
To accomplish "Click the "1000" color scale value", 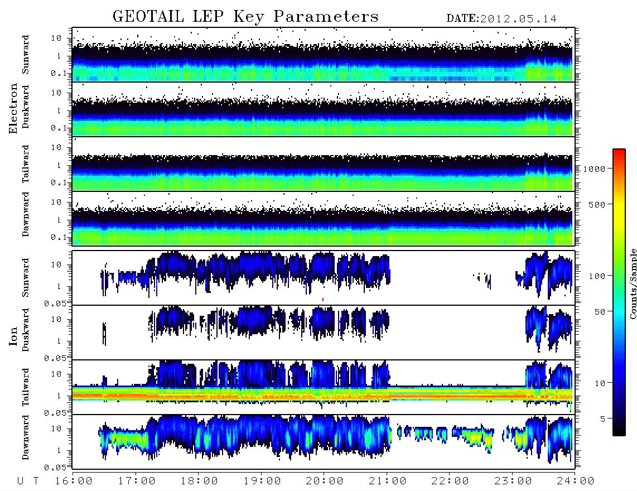I will click(595, 169).
